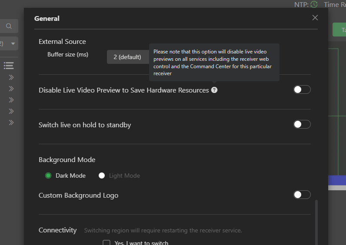The width and height of the screenshot is (346, 245).
Task: Close the General settings dialog
Action: (x=315, y=18)
